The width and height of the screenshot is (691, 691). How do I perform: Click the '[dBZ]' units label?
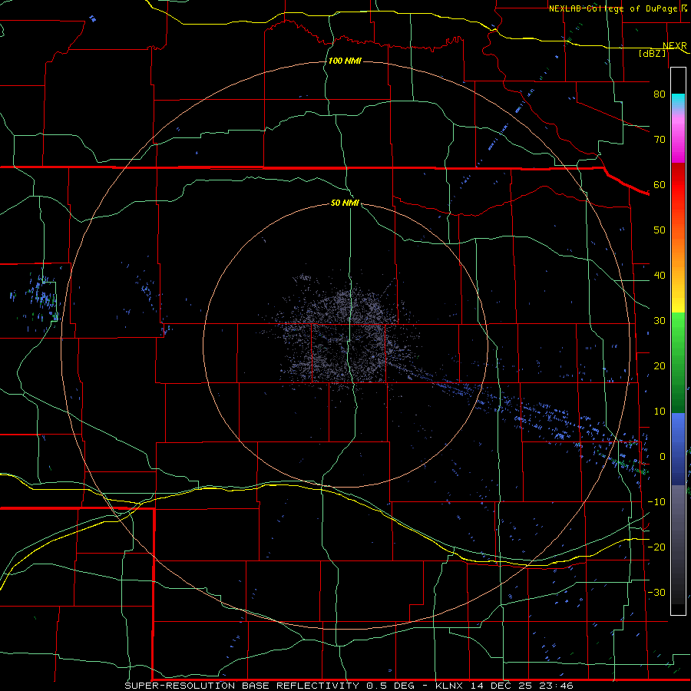pyautogui.click(x=652, y=53)
